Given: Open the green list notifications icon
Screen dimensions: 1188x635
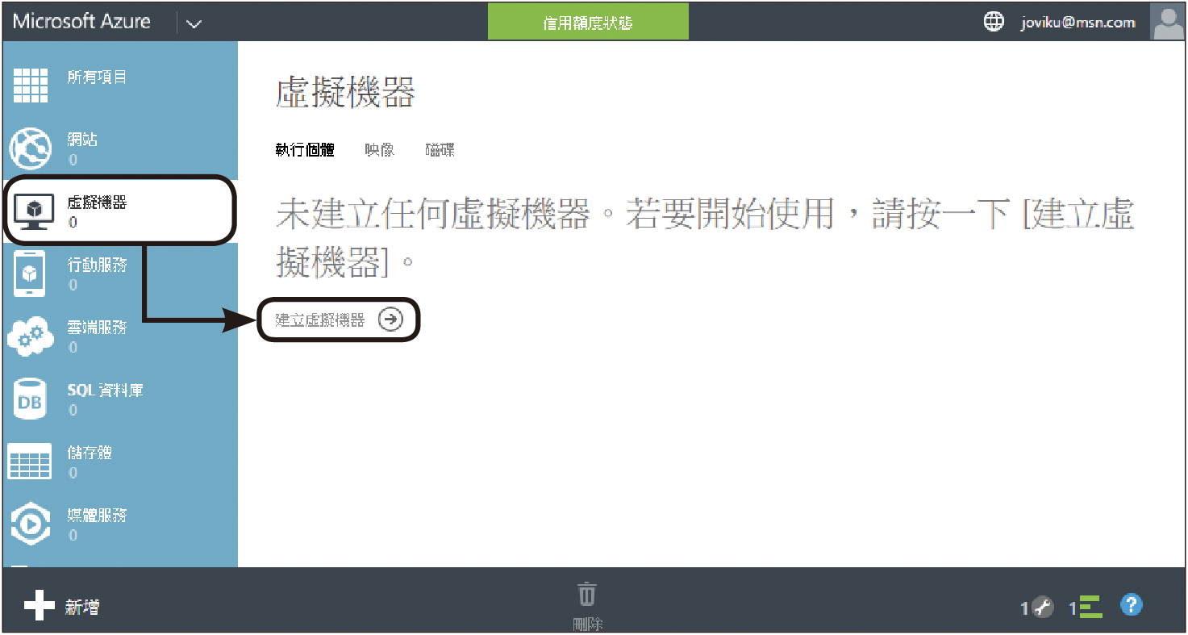Looking at the screenshot, I should [x=1091, y=607].
